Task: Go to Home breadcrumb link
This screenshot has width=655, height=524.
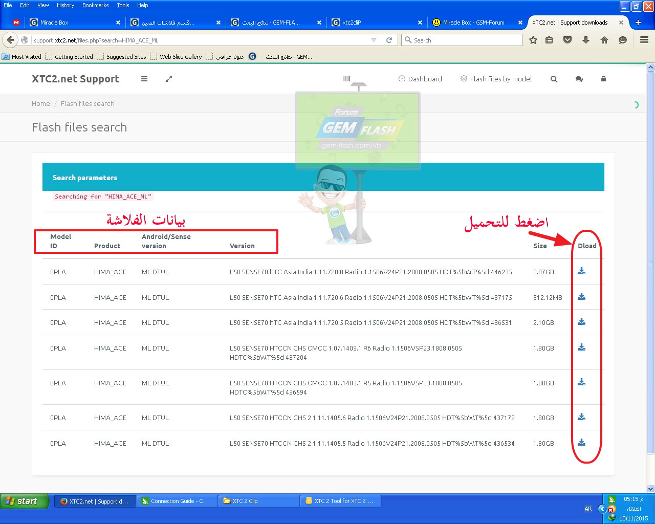Action: (41, 103)
